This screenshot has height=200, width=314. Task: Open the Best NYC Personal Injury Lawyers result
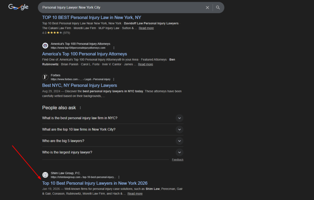(79, 85)
